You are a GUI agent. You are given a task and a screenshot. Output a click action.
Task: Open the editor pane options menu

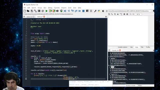(x=106, y=17)
